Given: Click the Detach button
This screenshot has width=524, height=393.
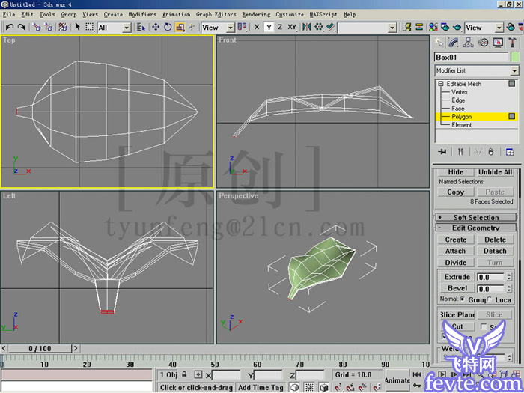Looking at the screenshot, I should [x=495, y=251].
